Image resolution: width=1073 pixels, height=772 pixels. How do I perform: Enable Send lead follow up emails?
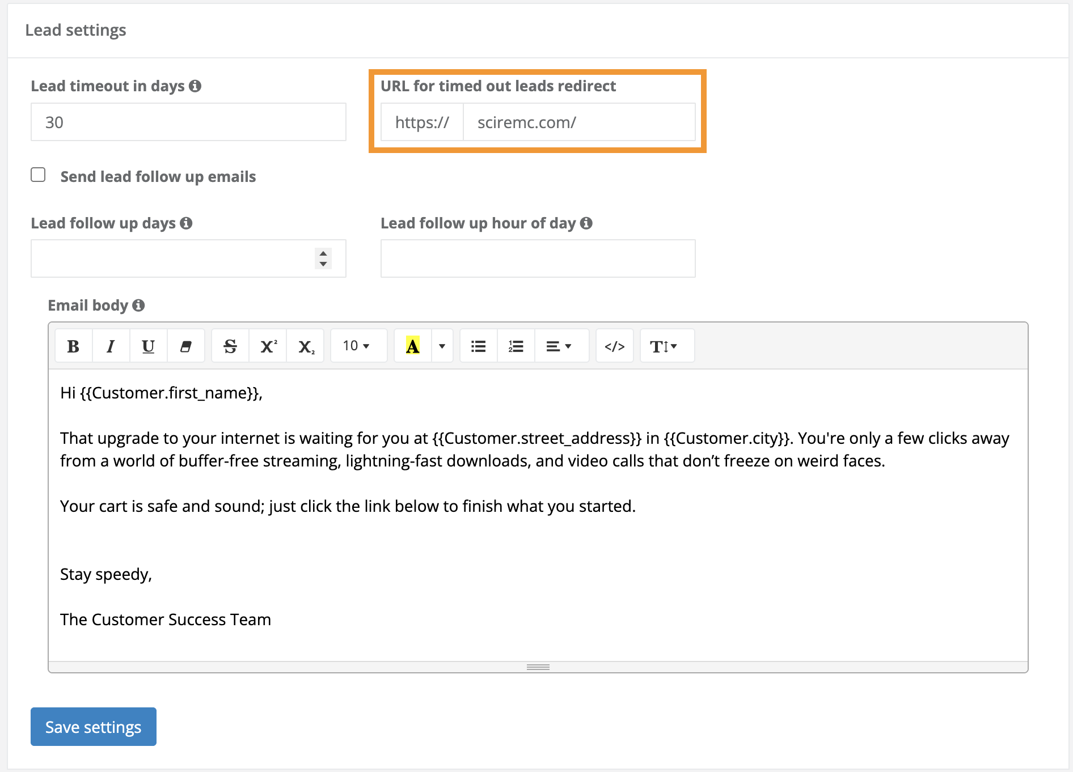37,175
